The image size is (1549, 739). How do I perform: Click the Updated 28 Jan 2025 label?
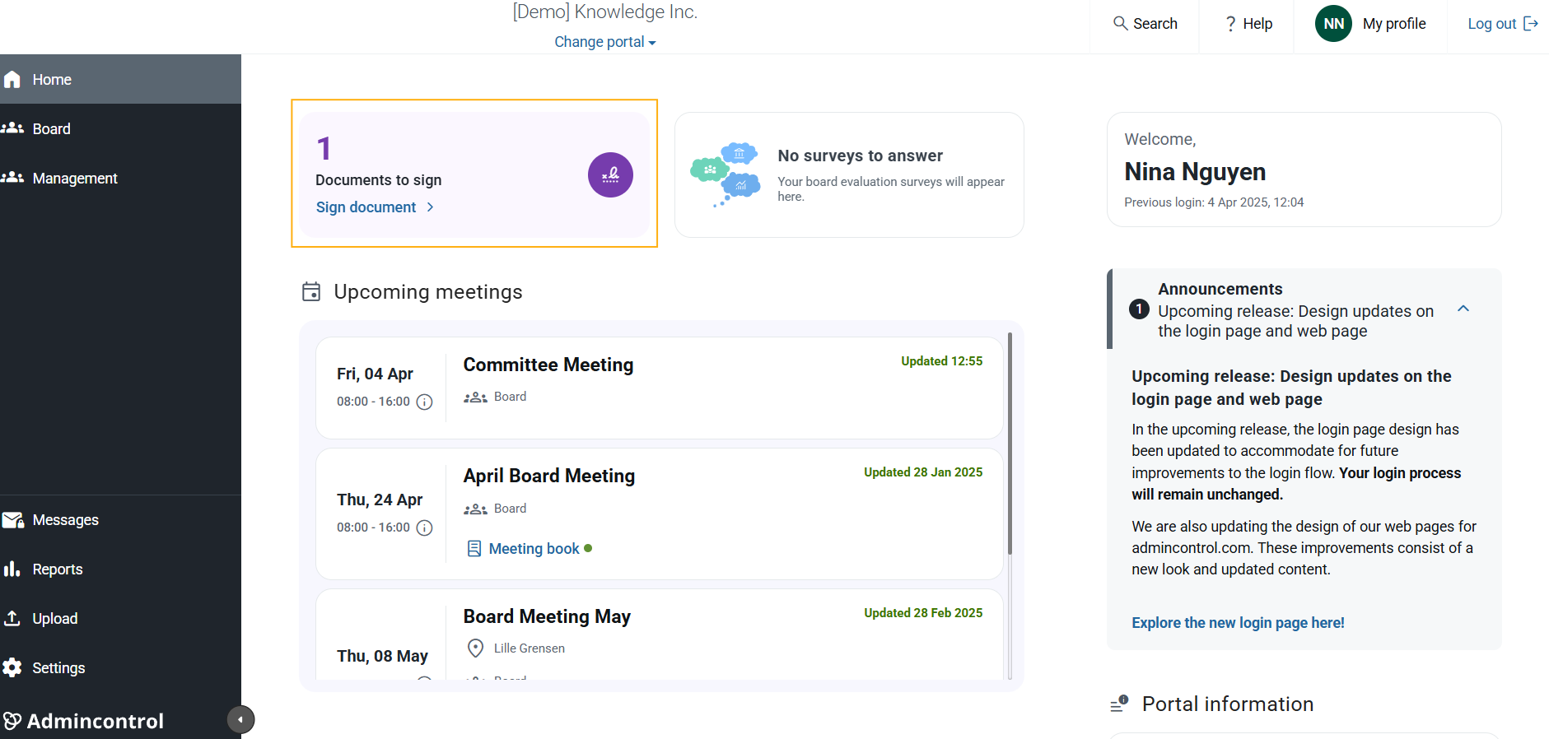pos(923,472)
